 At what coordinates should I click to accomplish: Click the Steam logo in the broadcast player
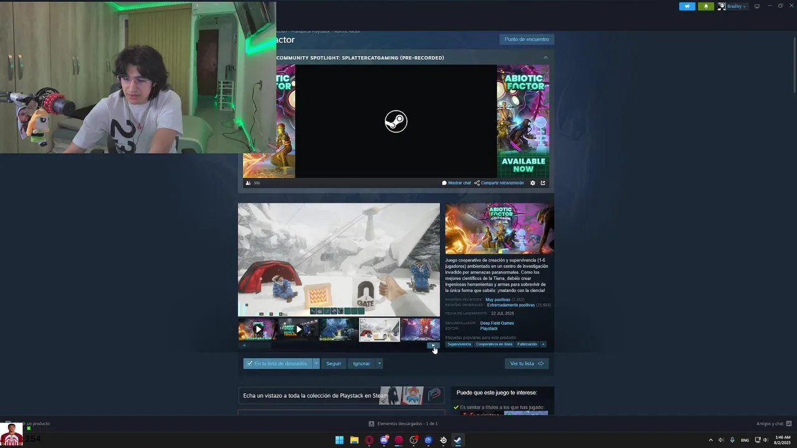pos(396,121)
